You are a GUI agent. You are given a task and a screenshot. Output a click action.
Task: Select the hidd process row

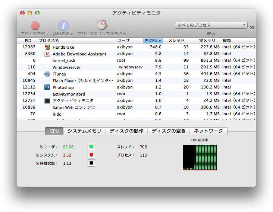coord(136,114)
